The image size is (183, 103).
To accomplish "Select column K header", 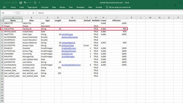I will click(x=132, y=18).
